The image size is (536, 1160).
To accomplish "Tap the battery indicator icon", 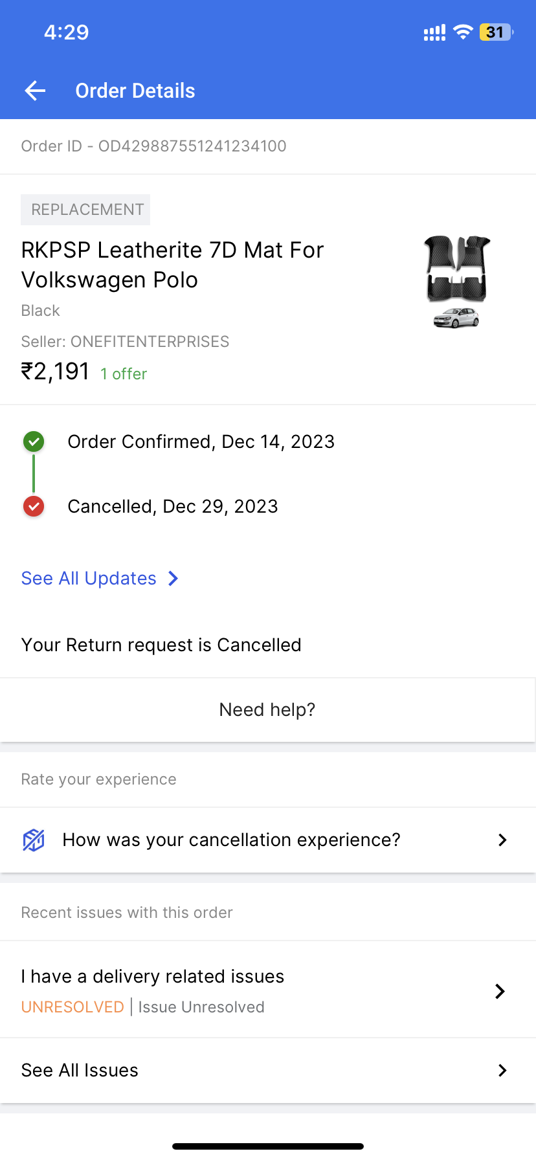I will 495,32.
